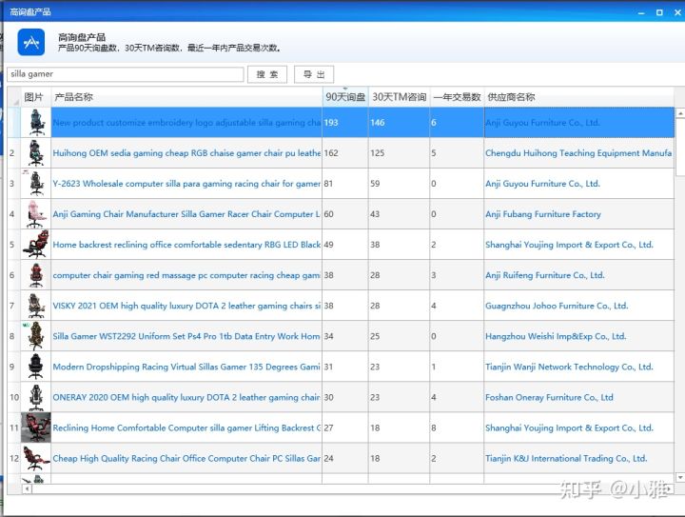Click the 图片 column header

[36, 97]
